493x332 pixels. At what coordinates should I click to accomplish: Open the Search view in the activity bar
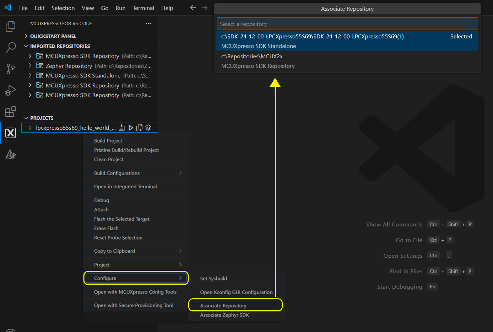point(11,47)
